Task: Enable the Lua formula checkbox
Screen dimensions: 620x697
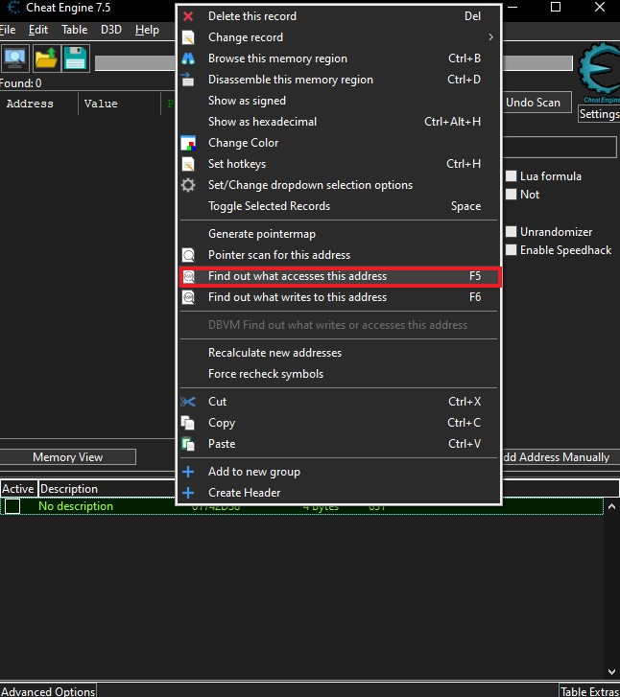Action: [x=512, y=176]
